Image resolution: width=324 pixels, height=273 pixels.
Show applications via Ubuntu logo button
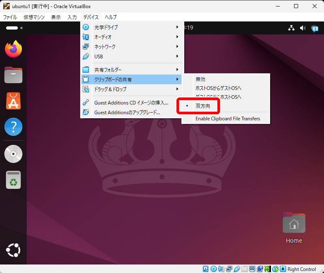pos(13,250)
